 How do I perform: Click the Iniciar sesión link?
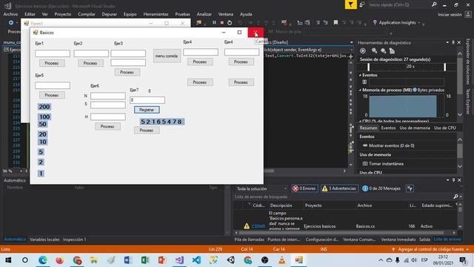tap(450, 15)
